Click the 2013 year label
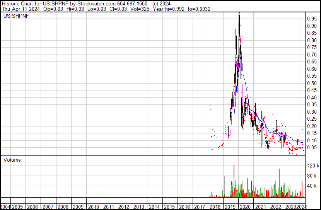321x210 pixels. point(139,207)
